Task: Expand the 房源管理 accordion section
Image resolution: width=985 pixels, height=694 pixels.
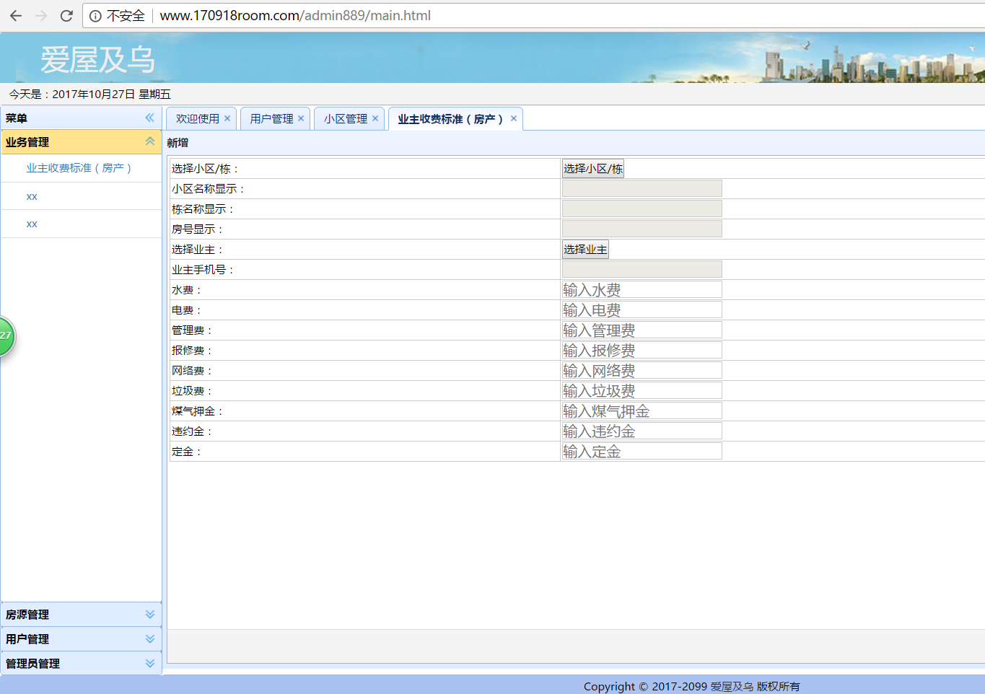Action: [x=150, y=615]
